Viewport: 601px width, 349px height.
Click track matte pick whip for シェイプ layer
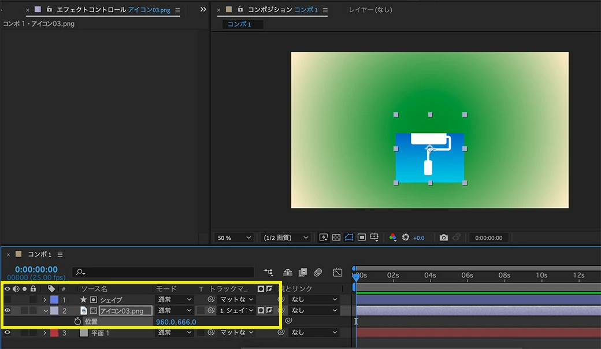[211, 299]
